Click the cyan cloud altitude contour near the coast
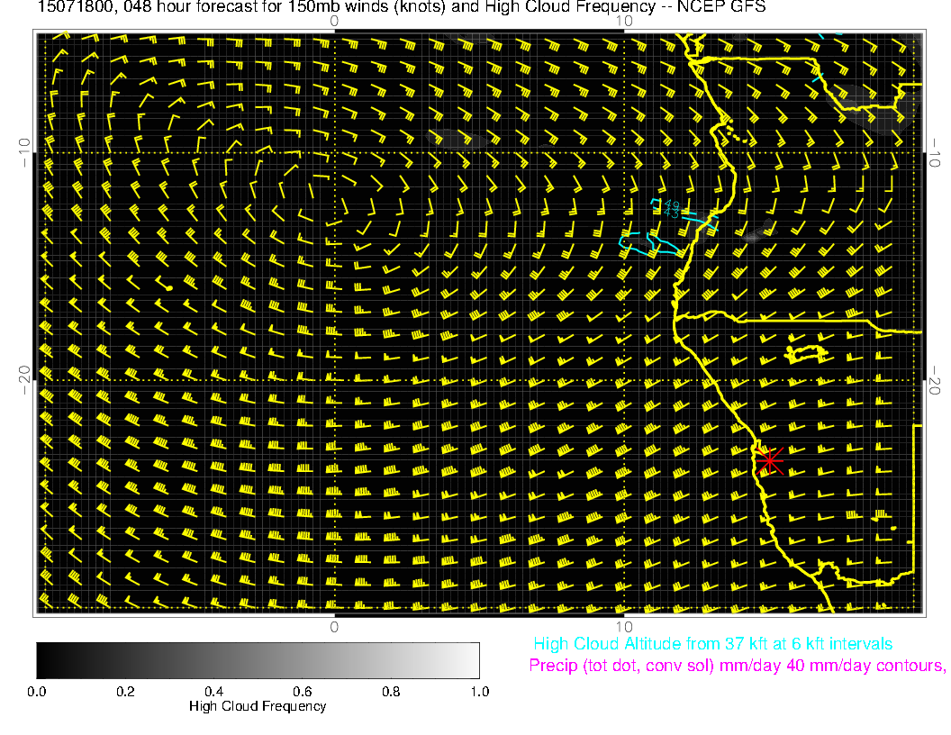 pyautogui.click(x=650, y=243)
